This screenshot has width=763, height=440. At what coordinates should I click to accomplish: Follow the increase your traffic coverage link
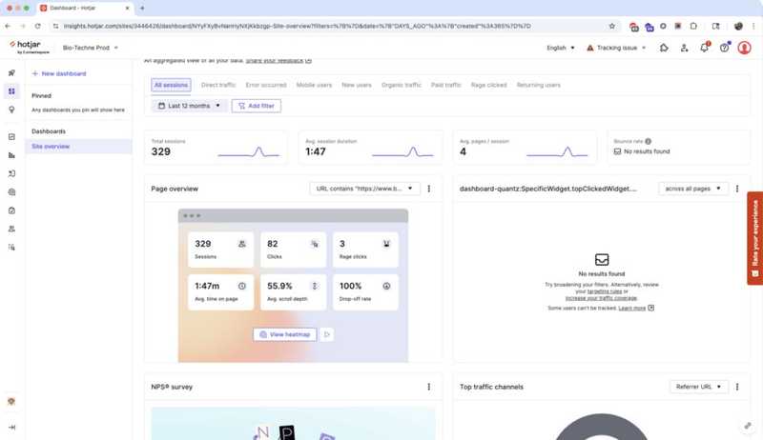tap(601, 298)
